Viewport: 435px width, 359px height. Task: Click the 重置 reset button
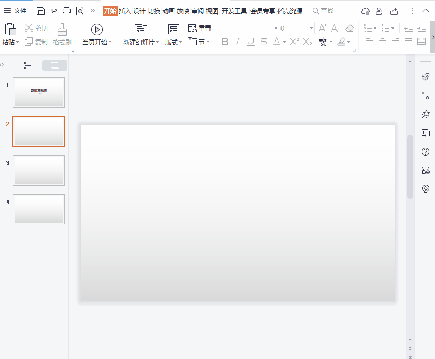coord(200,29)
